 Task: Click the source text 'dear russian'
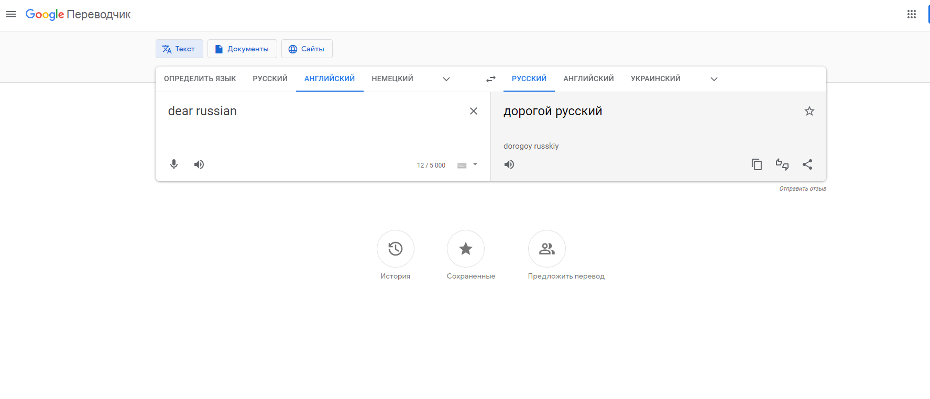[x=202, y=111]
